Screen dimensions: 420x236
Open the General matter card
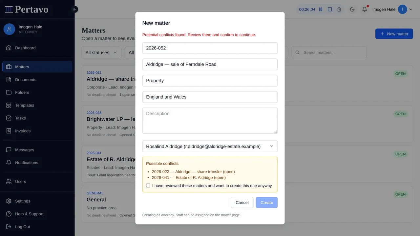247,204
